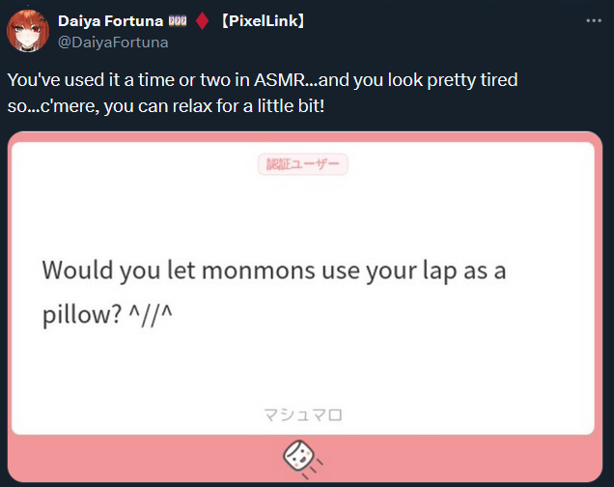Select the Daiya Fortuna display name
Image resolution: width=614 pixels, height=487 pixels.
coord(110,20)
